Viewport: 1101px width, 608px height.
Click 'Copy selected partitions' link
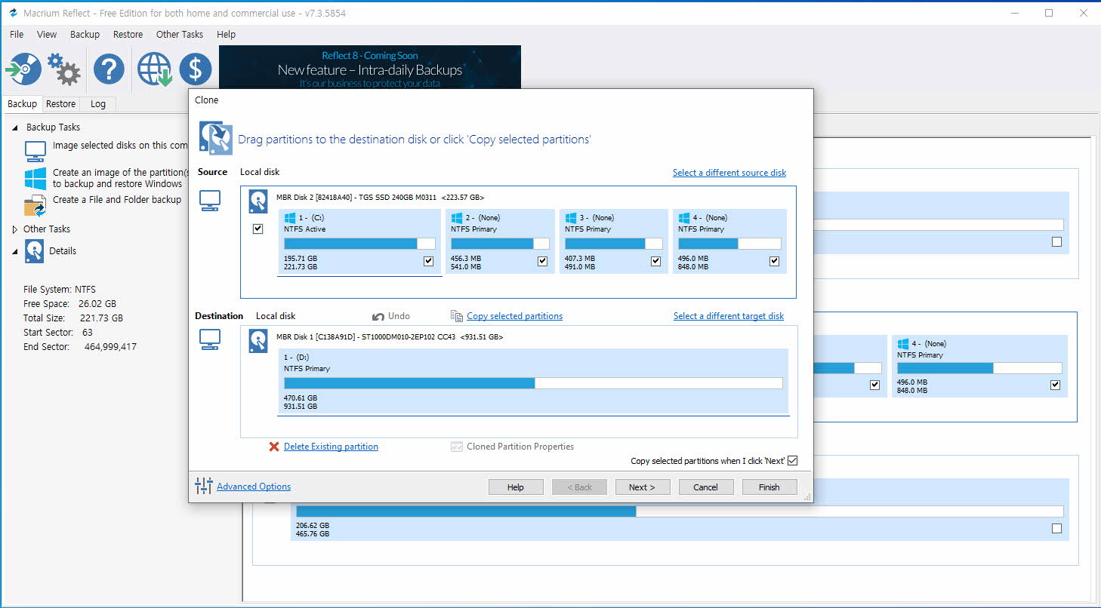coord(514,316)
